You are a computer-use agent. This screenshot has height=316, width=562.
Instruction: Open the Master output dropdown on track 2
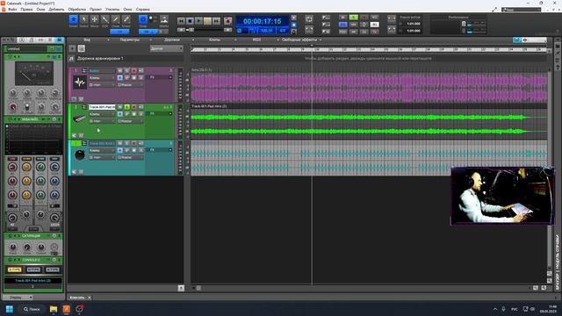click(131, 121)
